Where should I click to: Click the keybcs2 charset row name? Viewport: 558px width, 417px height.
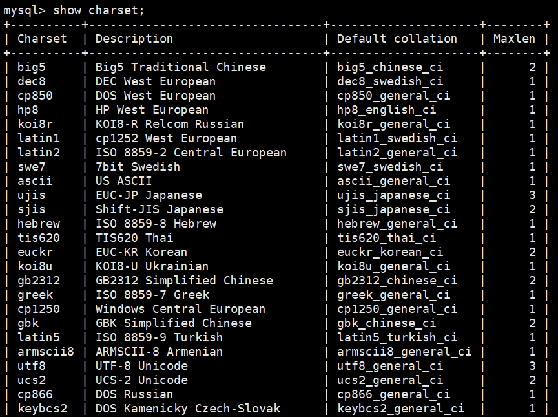(x=43, y=409)
